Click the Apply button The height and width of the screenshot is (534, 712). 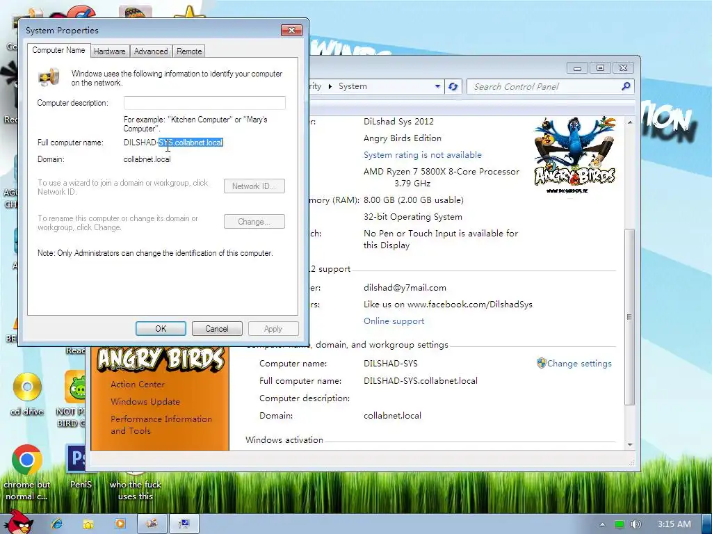(273, 329)
